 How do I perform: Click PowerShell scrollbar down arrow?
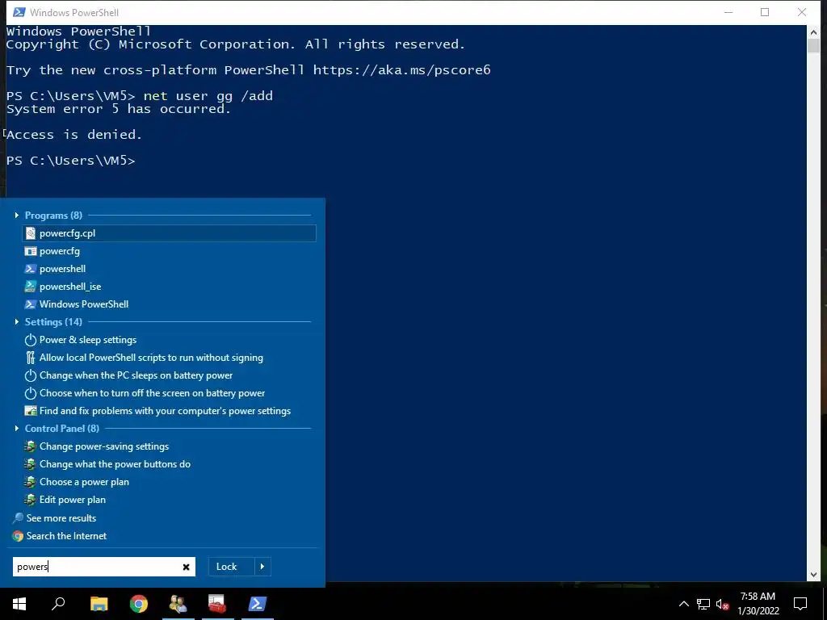pyautogui.click(x=813, y=575)
